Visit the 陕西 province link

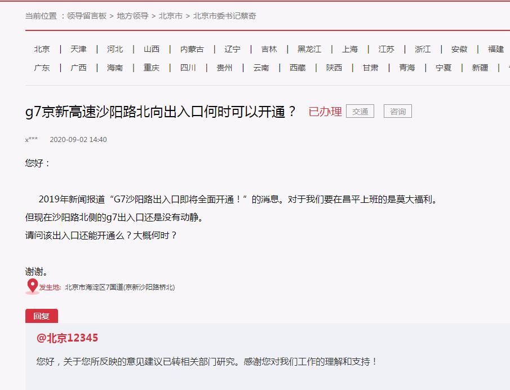coord(334,68)
